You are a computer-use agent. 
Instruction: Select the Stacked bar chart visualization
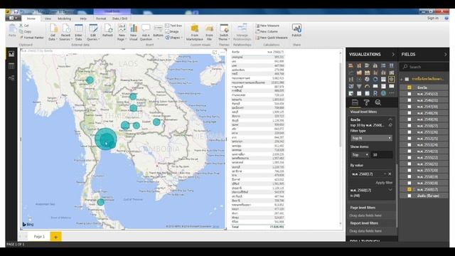pyautogui.click(x=351, y=65)
